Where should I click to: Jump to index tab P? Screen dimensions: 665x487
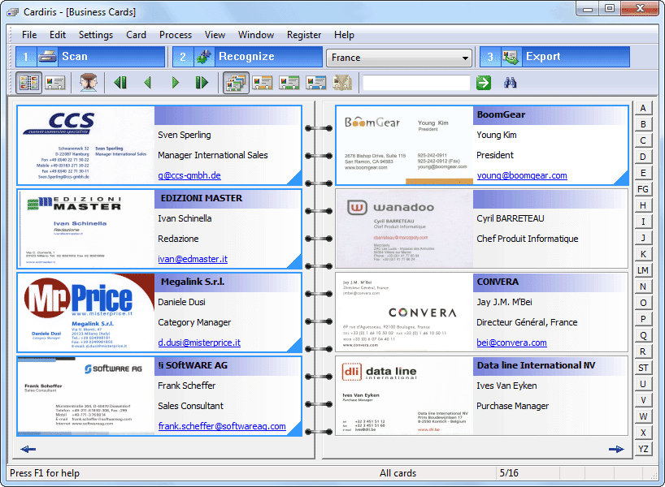coord(643,319)
